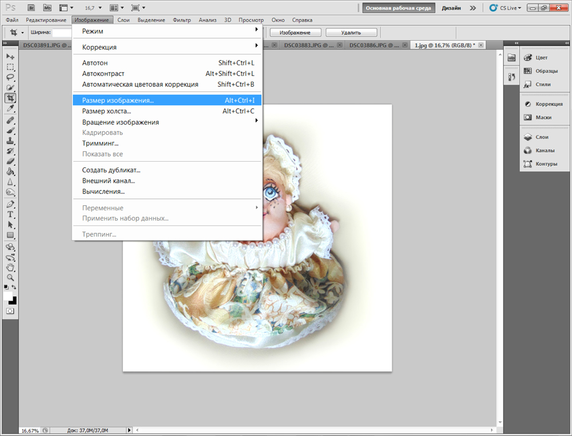Screen dimensions: 572x436
Task: Swap foreground and background colors
Action: point(14,287)
